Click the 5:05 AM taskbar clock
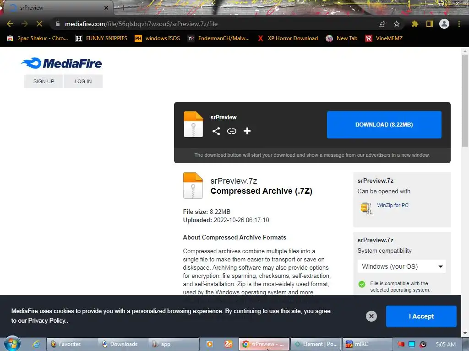The height and width of the screenshot is (351, 469). 446,344
